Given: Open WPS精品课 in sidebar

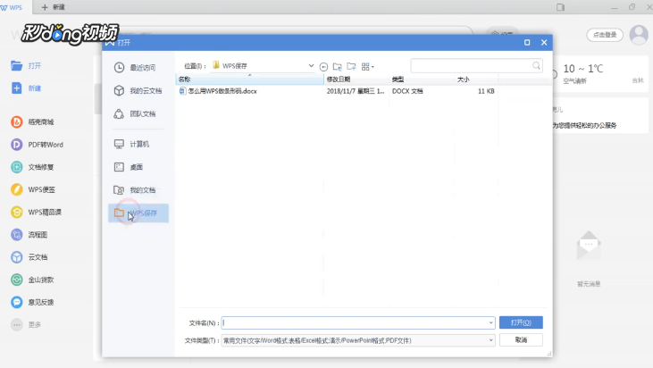Looking at the screenshot, I should coord(37,212).
